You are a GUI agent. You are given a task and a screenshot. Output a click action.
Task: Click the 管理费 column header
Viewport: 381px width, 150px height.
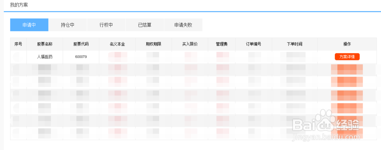coord(222,44)
